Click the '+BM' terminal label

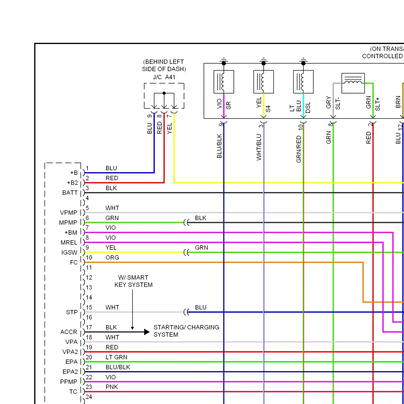[x=71, y=233]
